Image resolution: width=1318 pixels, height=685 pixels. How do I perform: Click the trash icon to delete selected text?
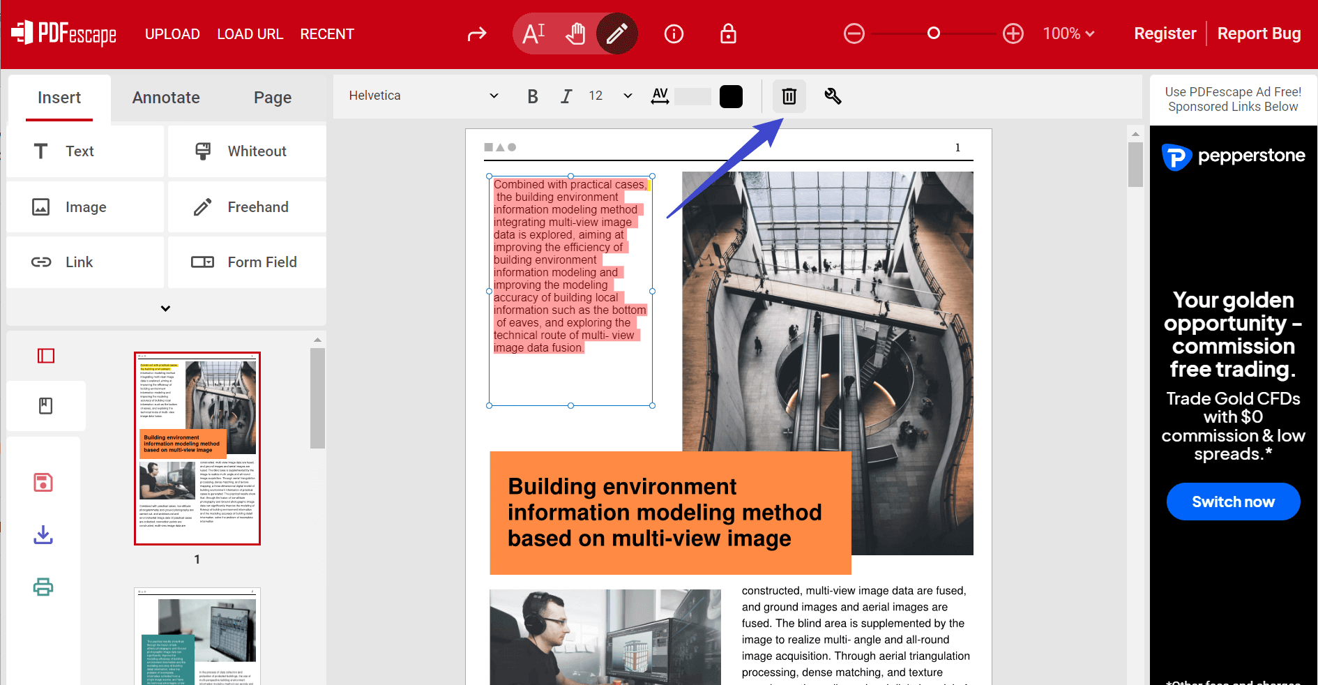point(789,96)
